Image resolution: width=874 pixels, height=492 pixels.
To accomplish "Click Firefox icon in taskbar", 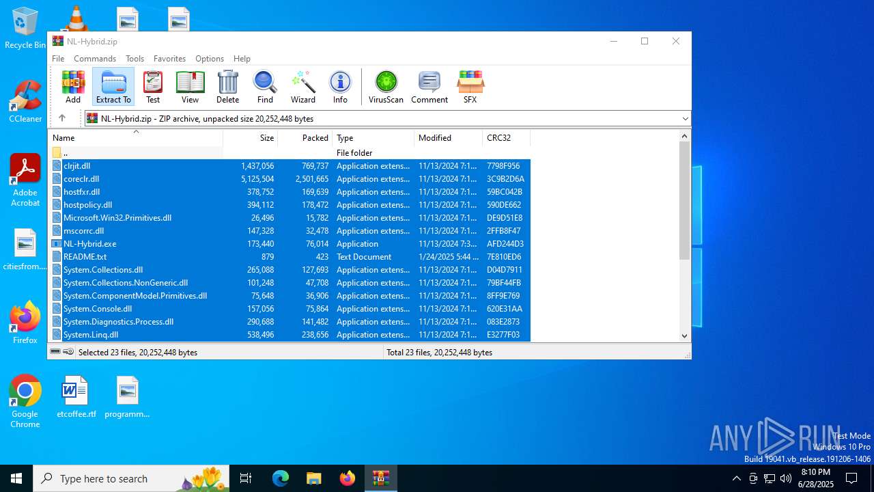I will [348, 478].
